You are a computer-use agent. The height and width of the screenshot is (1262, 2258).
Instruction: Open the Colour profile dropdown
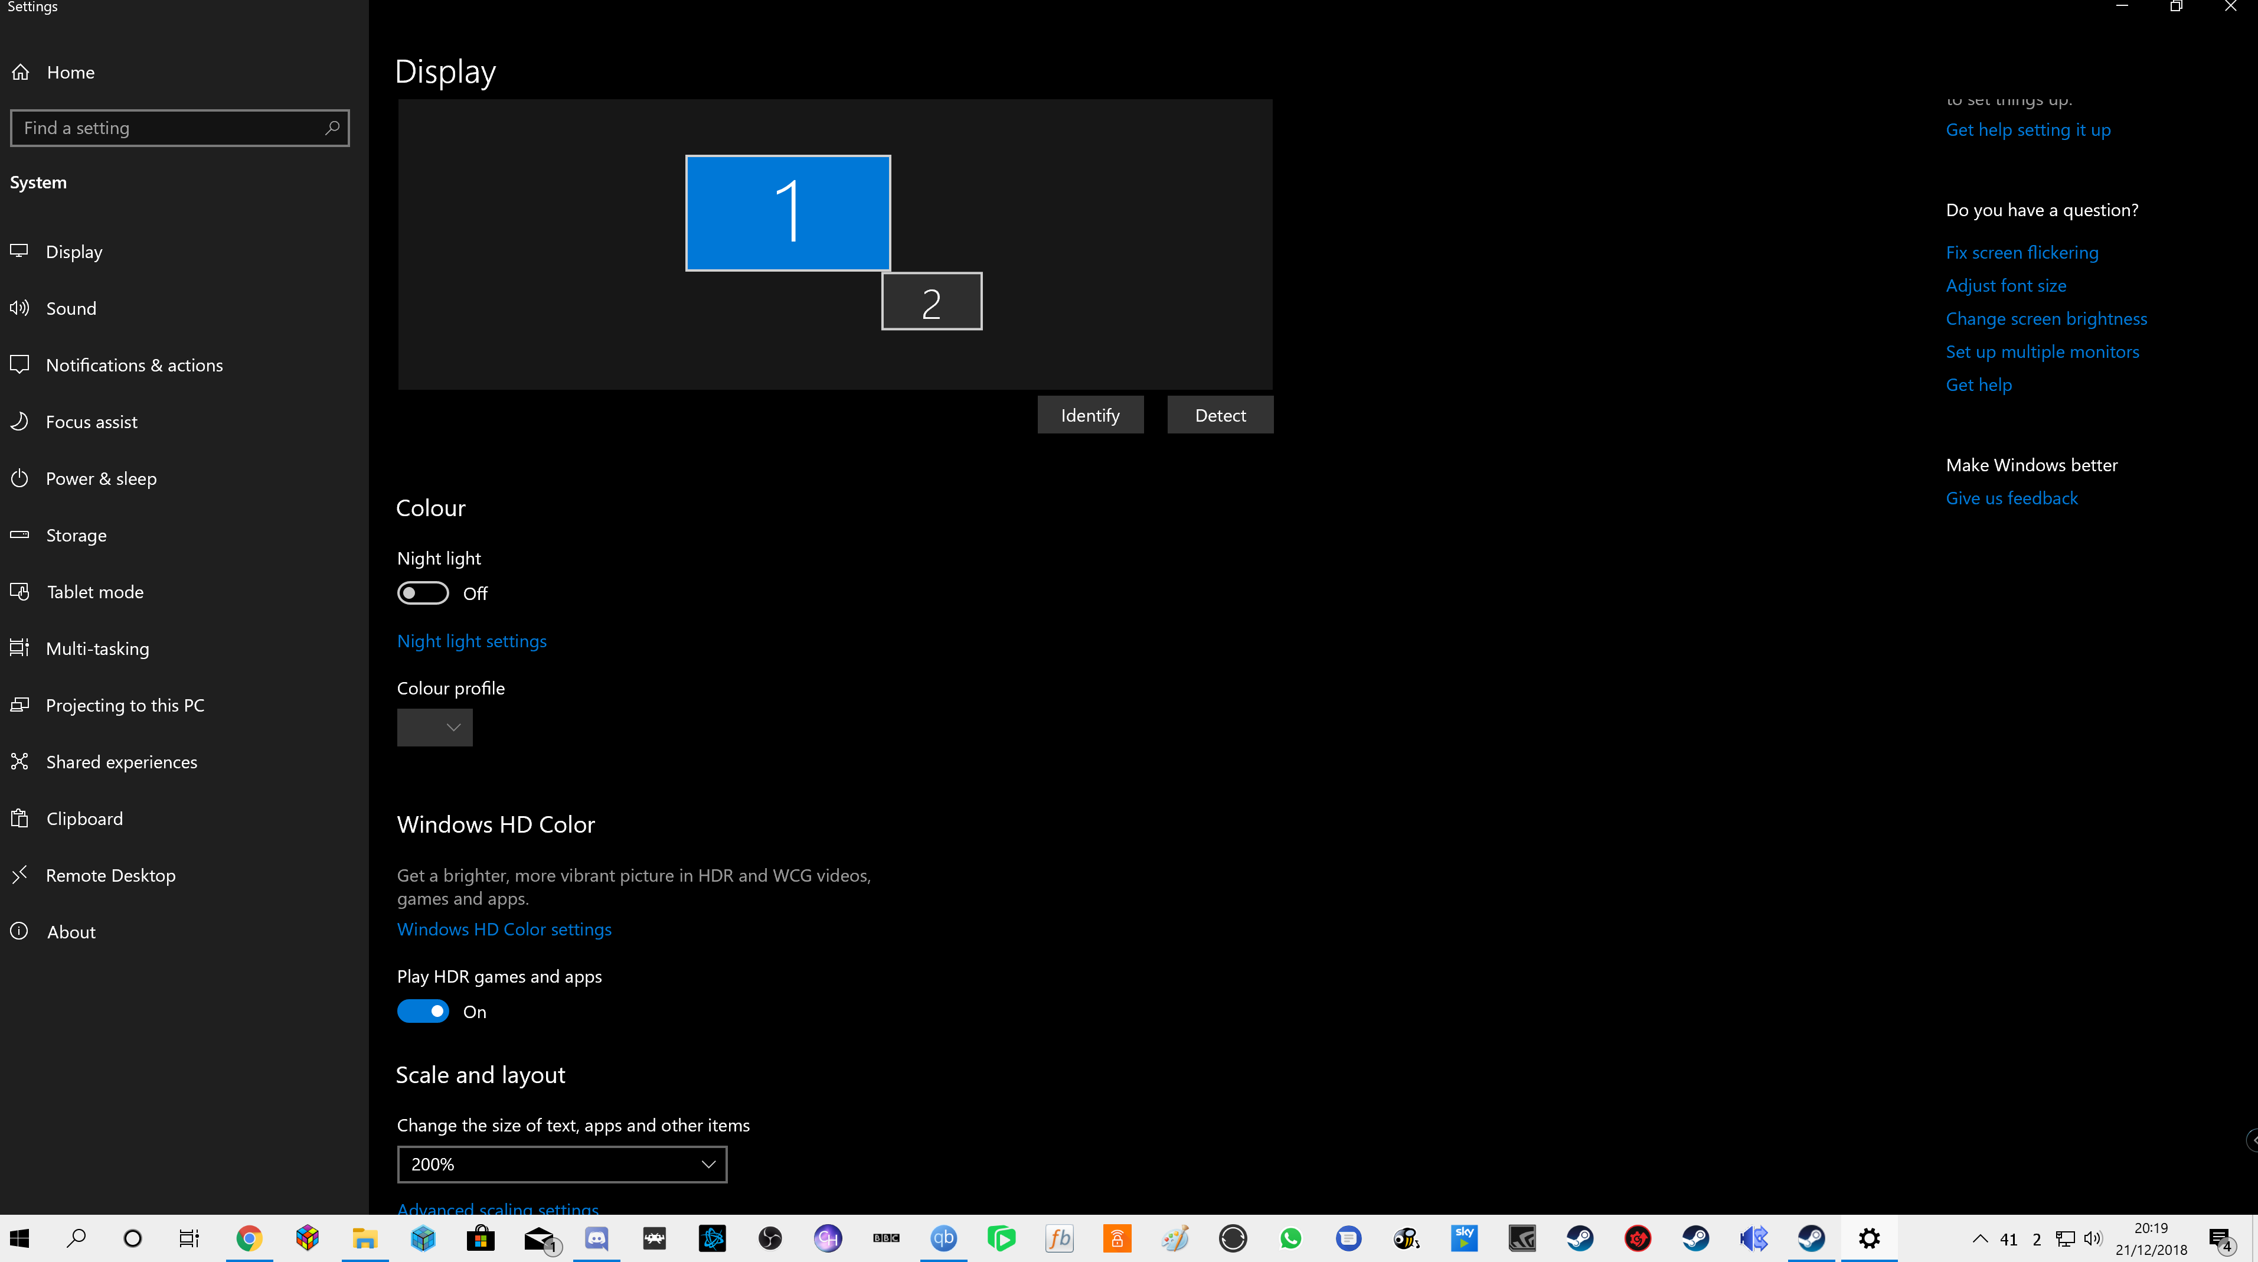click(434, 727)
